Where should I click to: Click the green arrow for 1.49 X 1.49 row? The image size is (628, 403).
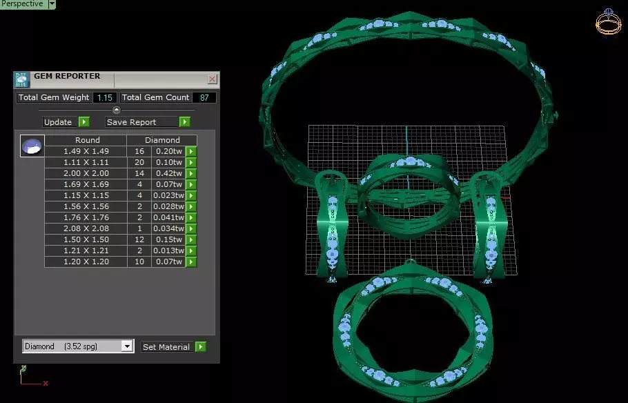pyautogui.click(x=191, y=151)
